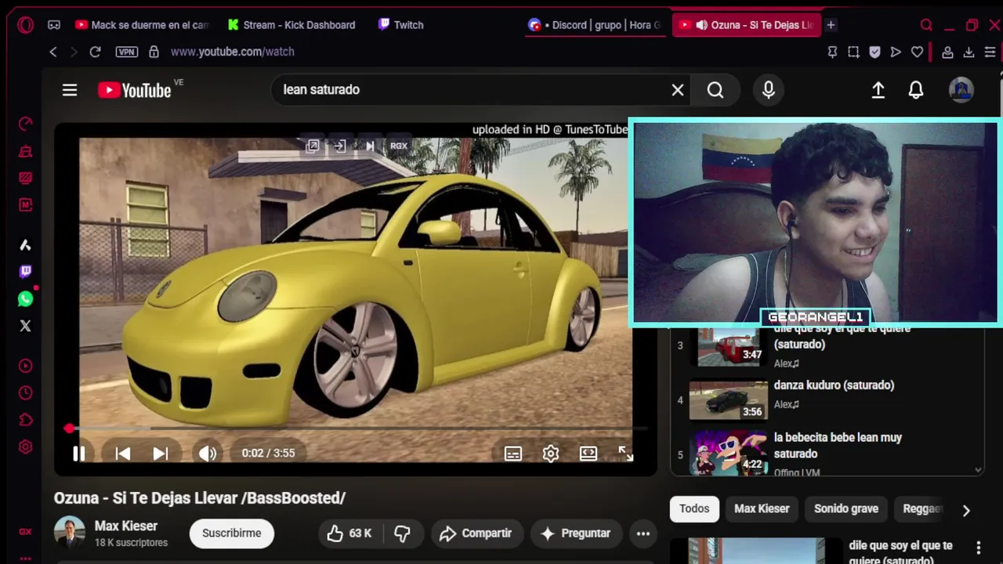Open GX Control in sidebar
Image resolution: width=1003 pixels, height=564 pixels.
[25, 124]
